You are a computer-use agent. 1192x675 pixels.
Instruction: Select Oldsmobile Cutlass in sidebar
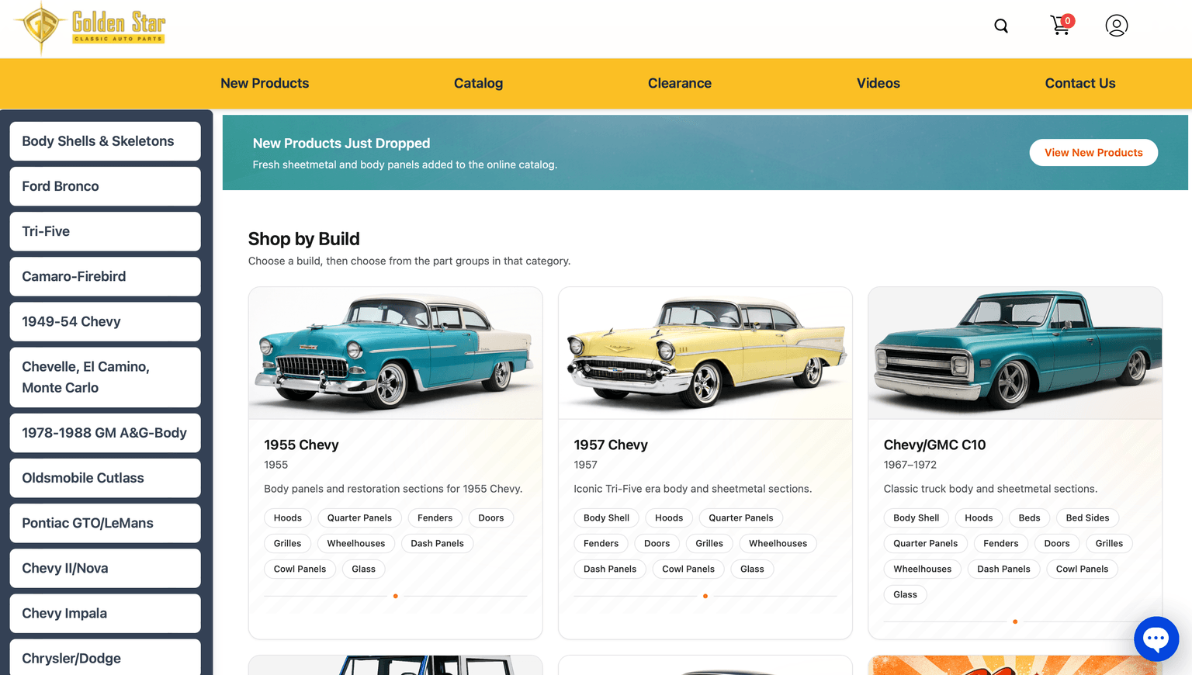coord(105,478)
